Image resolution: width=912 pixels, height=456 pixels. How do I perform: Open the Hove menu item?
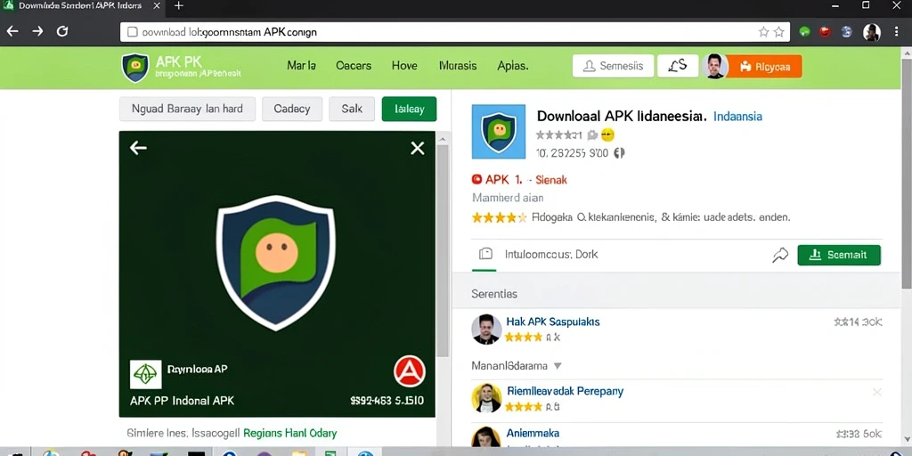404,66
